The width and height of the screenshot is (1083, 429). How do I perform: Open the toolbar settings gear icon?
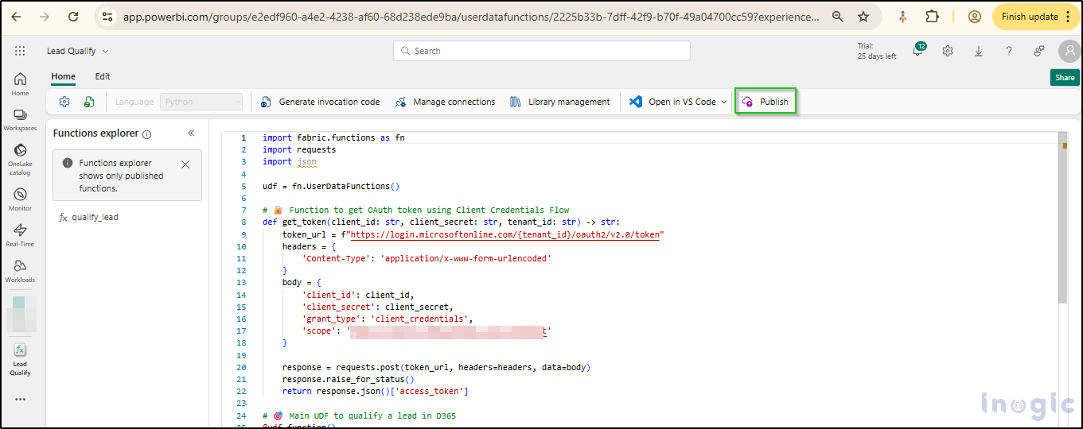[x=65, y=102]
